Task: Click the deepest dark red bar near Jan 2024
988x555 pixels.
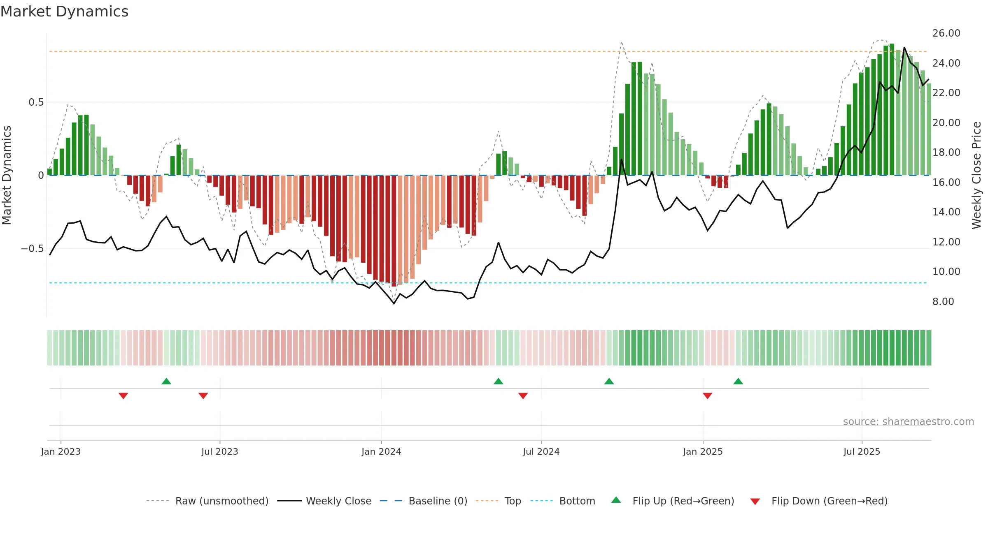Action: tap(394, 231)
